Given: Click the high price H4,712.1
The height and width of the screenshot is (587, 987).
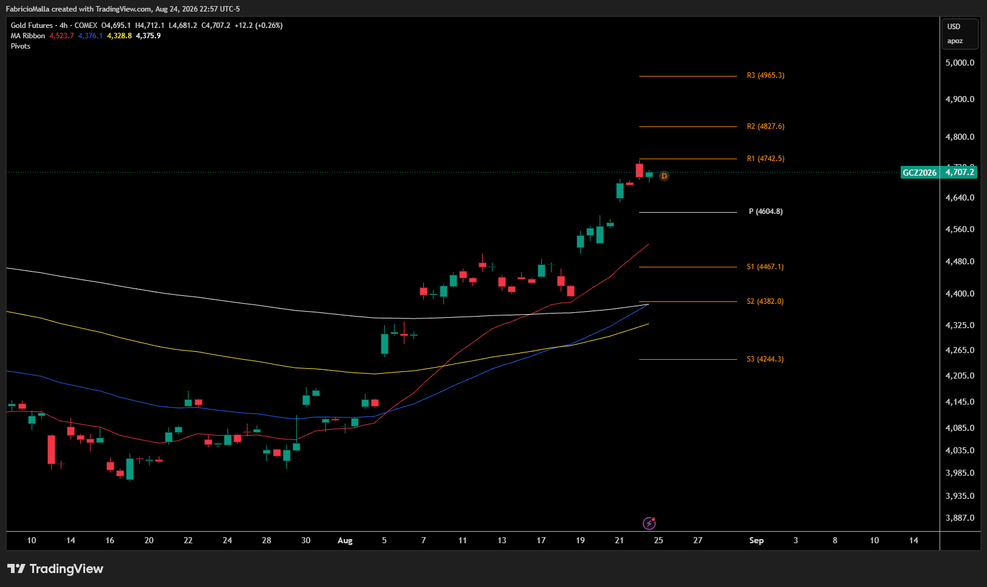Looking at the screenshot, I should (150, 26).
